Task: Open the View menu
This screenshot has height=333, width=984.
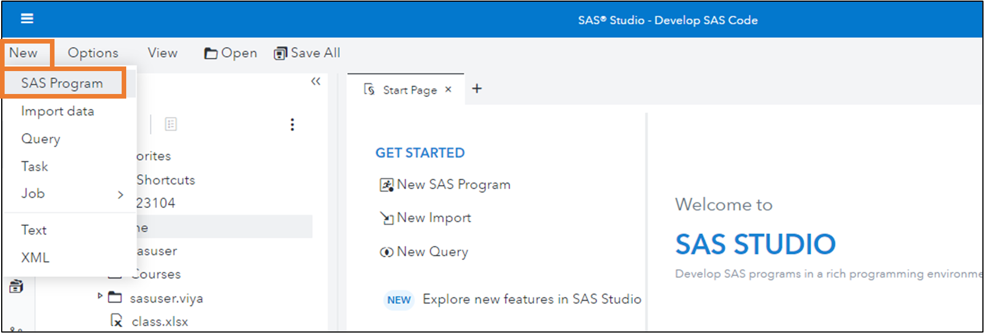Action: click(x=162, y=53)
